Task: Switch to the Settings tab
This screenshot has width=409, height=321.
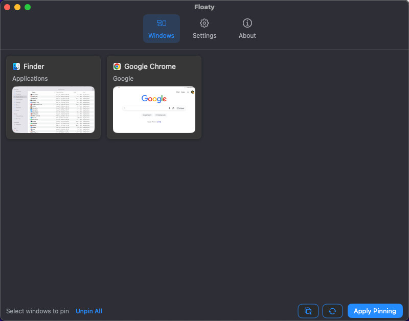Action: (x=204, y=28)
